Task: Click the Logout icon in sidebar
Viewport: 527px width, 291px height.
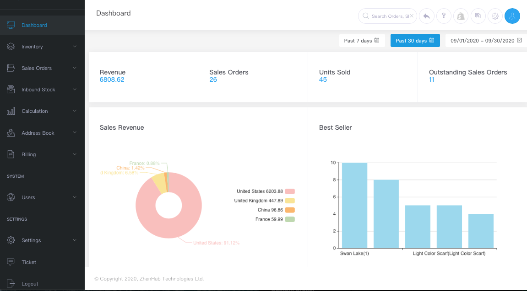Action: click(x=11, y=284)
